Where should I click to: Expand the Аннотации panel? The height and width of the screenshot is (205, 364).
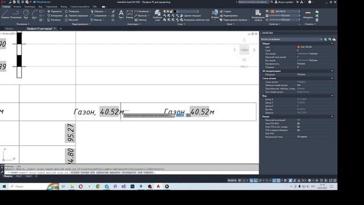(x=134, y=24)
